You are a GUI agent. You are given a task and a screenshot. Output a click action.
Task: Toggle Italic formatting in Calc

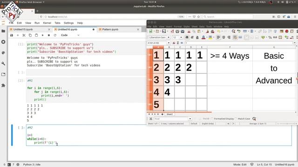click(x=192, y=38)
